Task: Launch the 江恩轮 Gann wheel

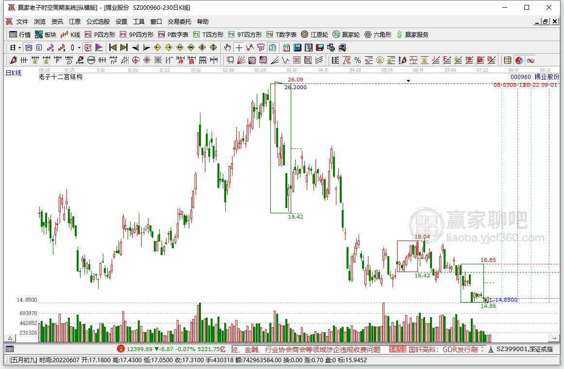Action: pos(315,34)
